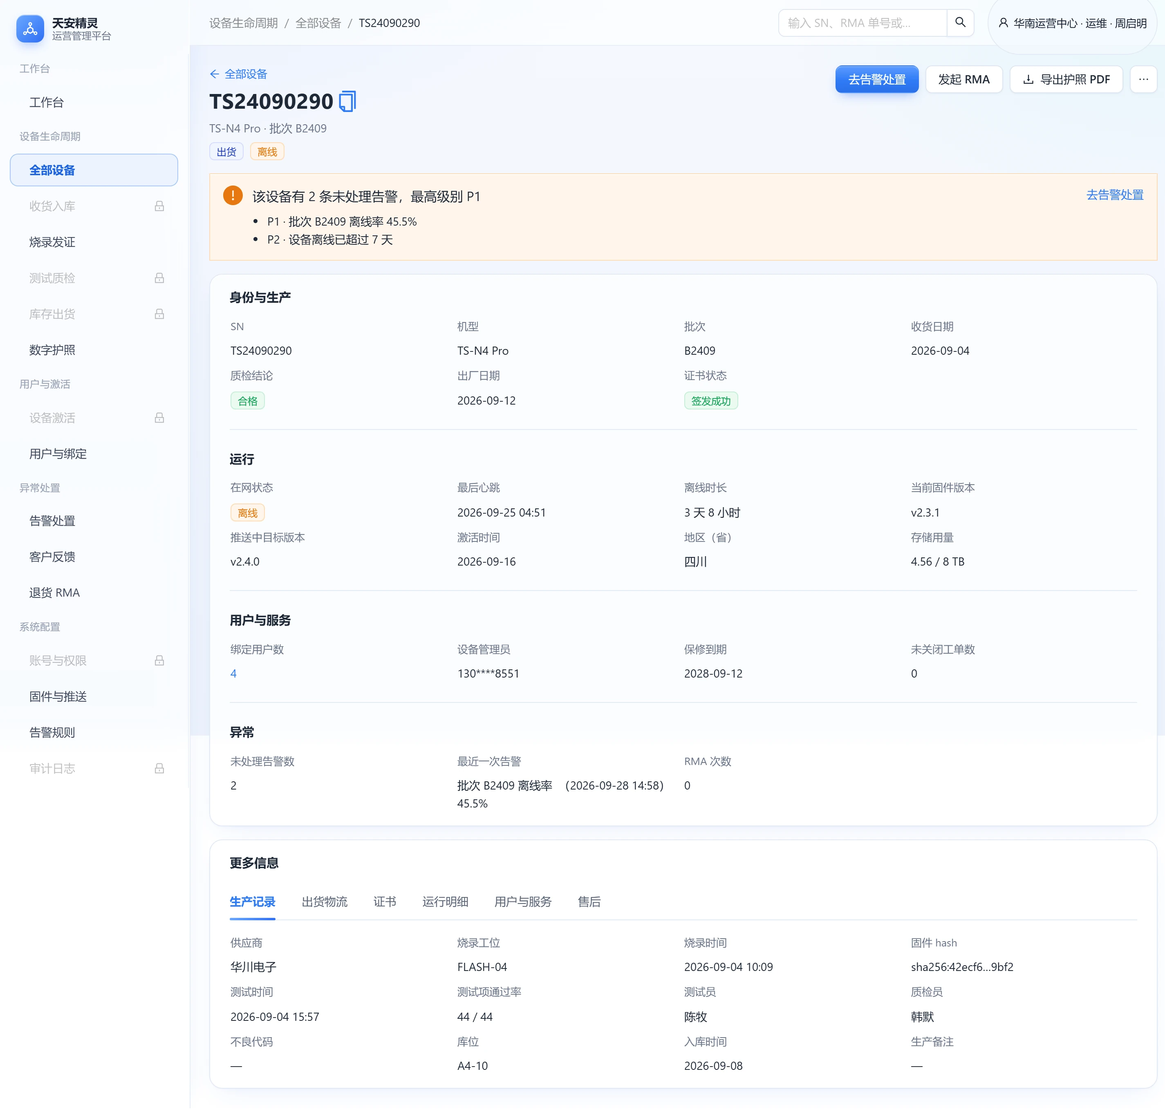Image resolution: width=1165 pixels, height=1114 pixels.
Task: Switch to the 证书 tab
Action: [385, 901]
